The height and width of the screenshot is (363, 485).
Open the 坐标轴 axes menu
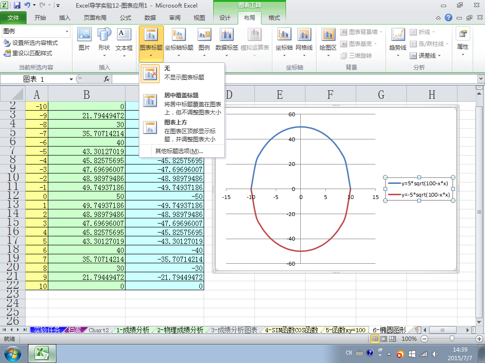click(x=284, y=42)
